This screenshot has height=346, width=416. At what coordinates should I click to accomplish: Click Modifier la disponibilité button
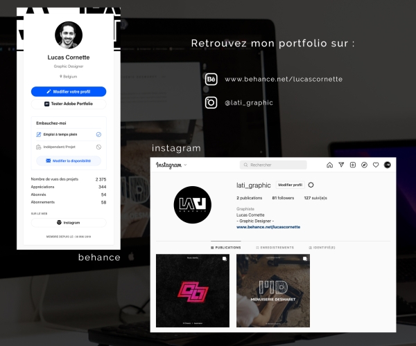point(69,161)
